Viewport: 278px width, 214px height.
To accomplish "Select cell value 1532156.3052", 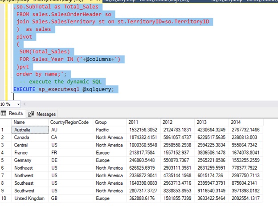I will pos(143,130).
